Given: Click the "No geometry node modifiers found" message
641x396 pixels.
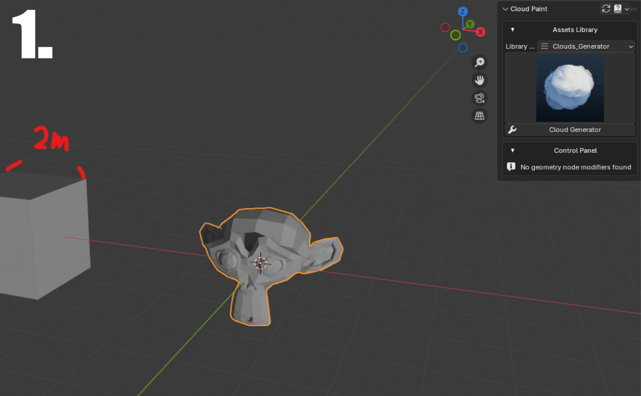Looking at the screenshot, I should 576,167.
